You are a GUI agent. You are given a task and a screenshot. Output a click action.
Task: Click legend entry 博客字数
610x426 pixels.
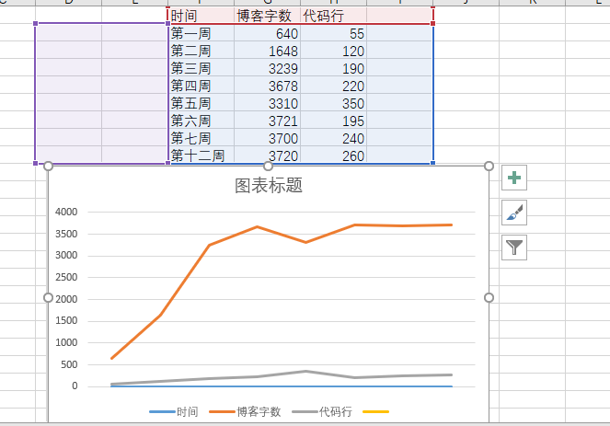point(245,411)
